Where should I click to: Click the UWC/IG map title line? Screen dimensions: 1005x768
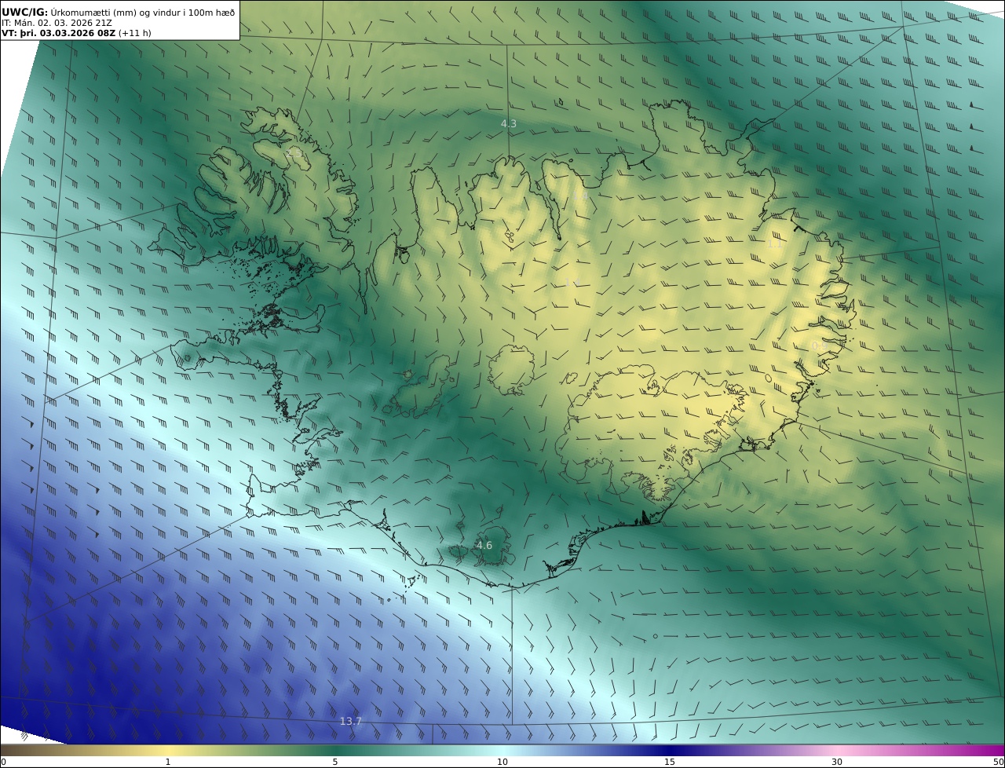119,13
